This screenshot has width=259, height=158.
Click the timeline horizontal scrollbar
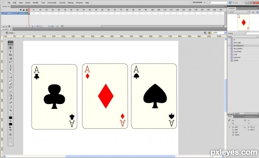143,26
